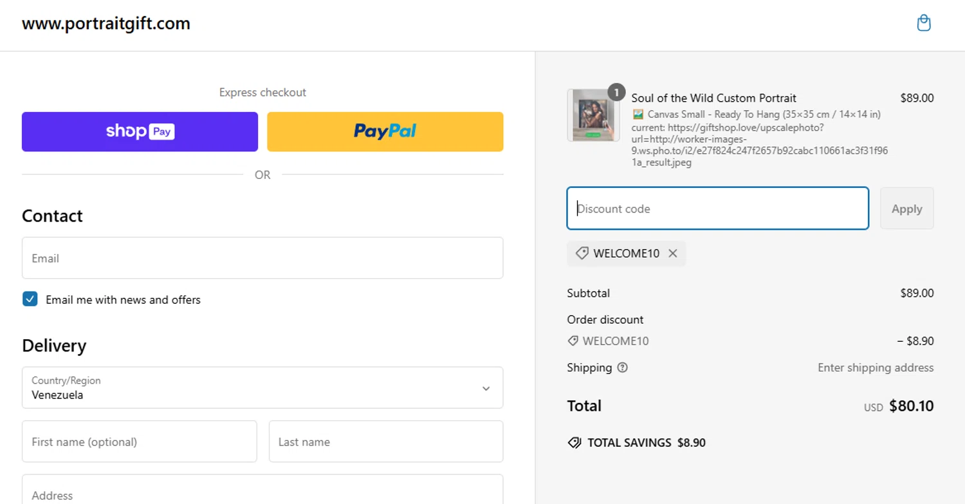Click the Contact section heading

(52, 216)
